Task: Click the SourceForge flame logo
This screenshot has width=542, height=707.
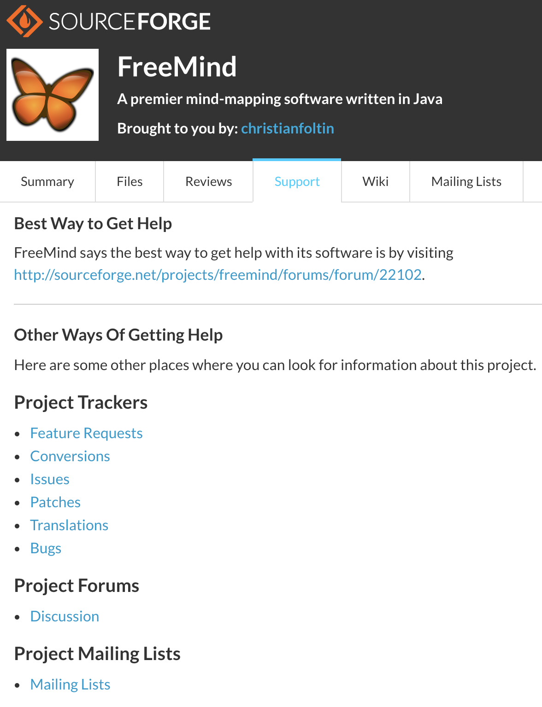Action: pyautogui.click(x=24, y=21)
